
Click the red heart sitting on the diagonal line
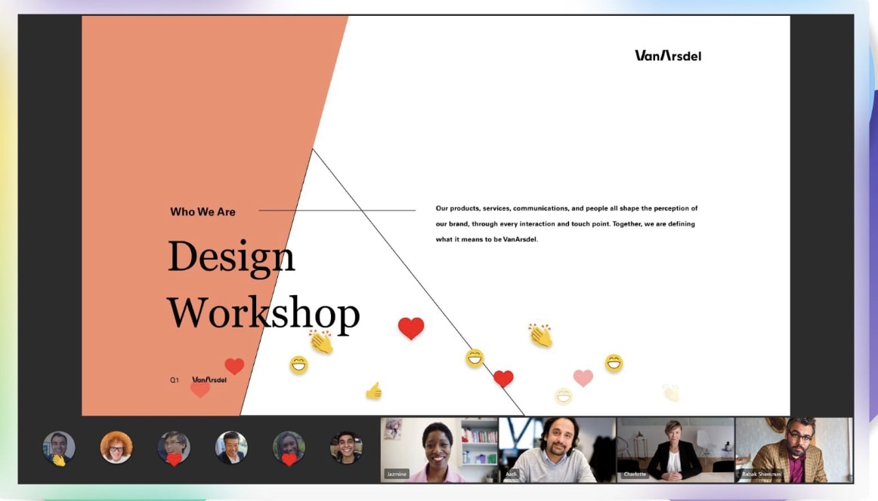point(503,379)
